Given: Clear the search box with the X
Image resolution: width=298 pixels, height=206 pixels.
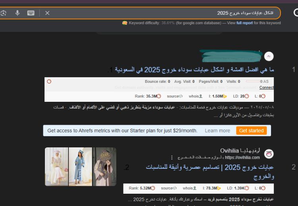Looking at the screenshot, I should click(x=47, y=13).
